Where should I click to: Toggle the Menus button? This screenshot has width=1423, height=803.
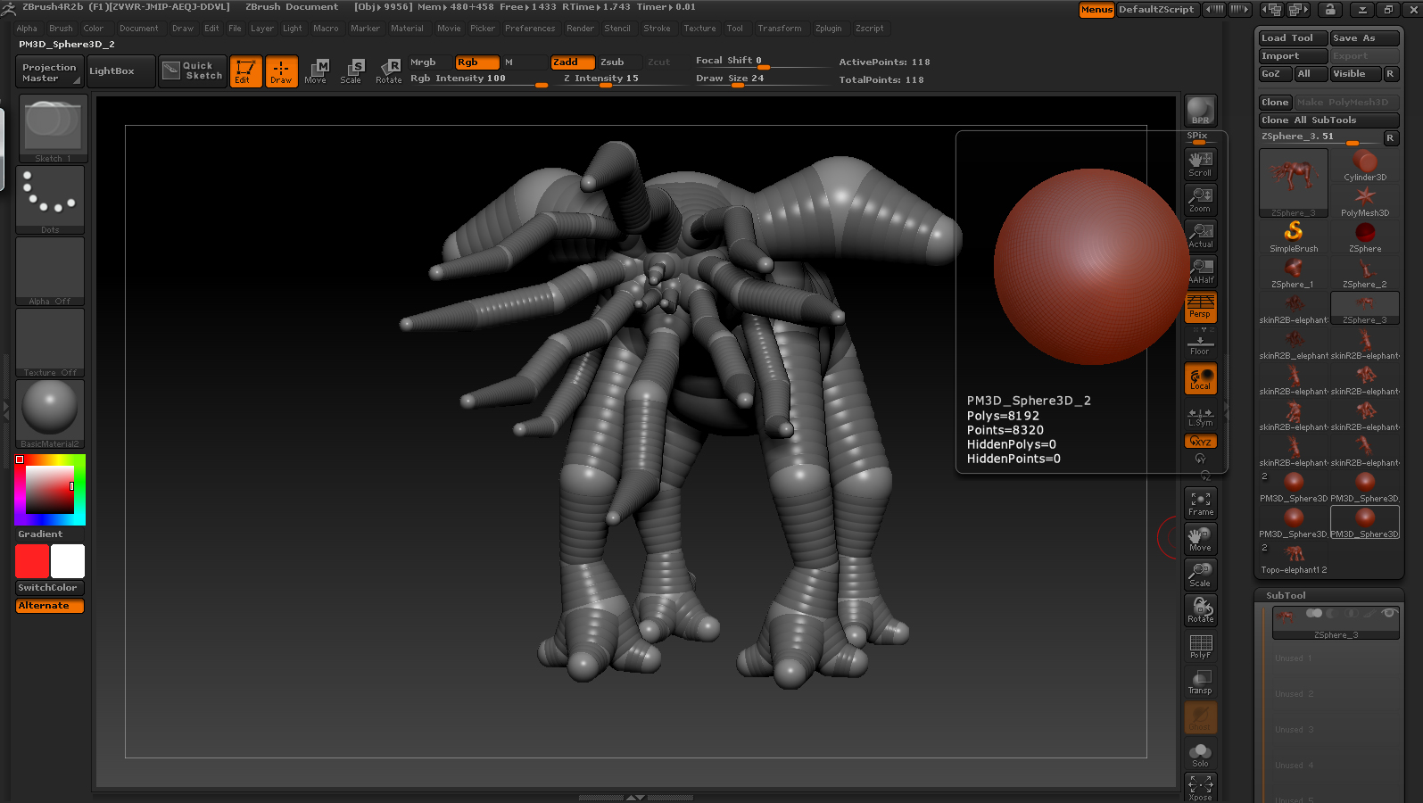(1096, 10)
